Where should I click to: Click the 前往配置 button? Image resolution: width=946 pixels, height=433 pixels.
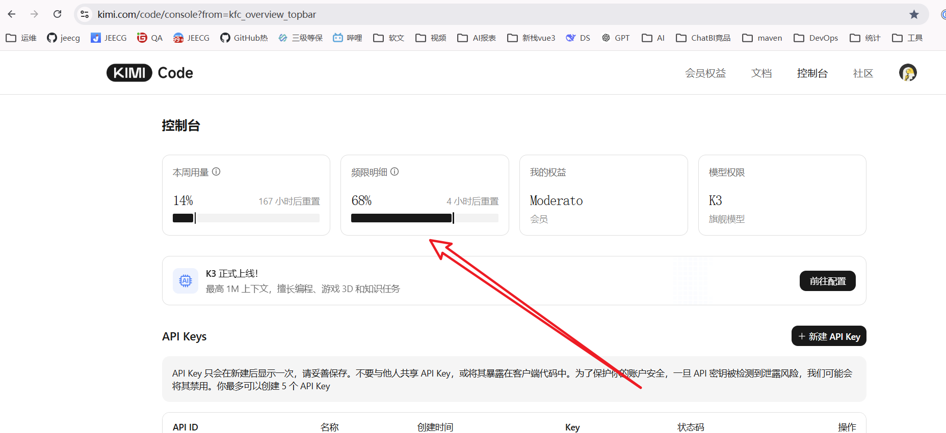coord(828,281)
